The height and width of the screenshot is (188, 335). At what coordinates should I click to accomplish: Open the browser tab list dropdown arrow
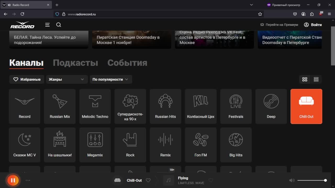click(252, 5)
